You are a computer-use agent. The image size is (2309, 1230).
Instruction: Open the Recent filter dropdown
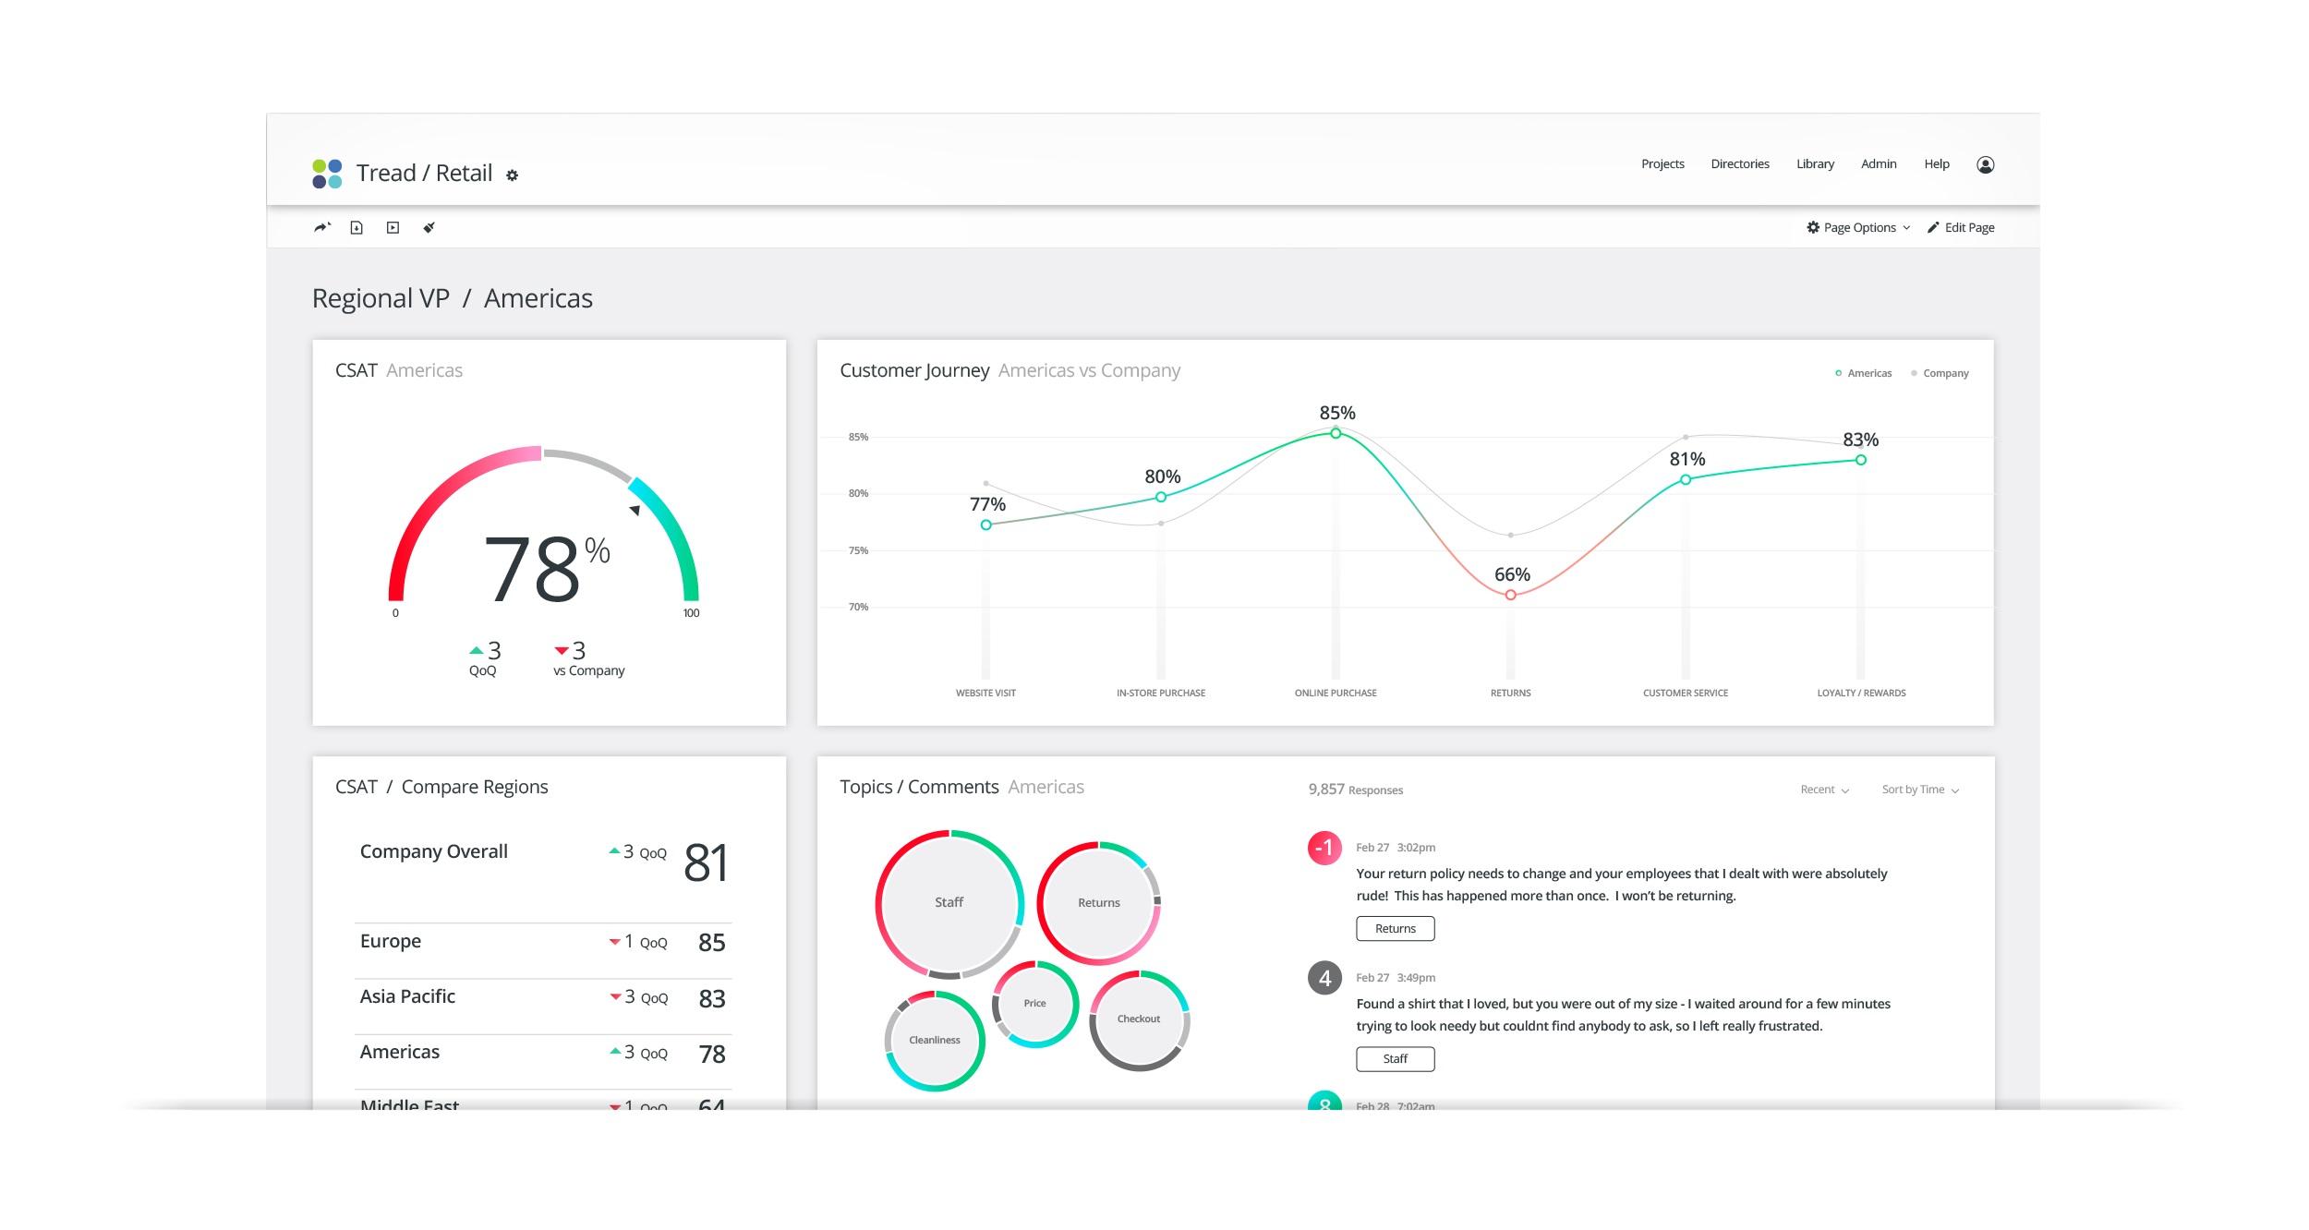tap(1824, 790)
